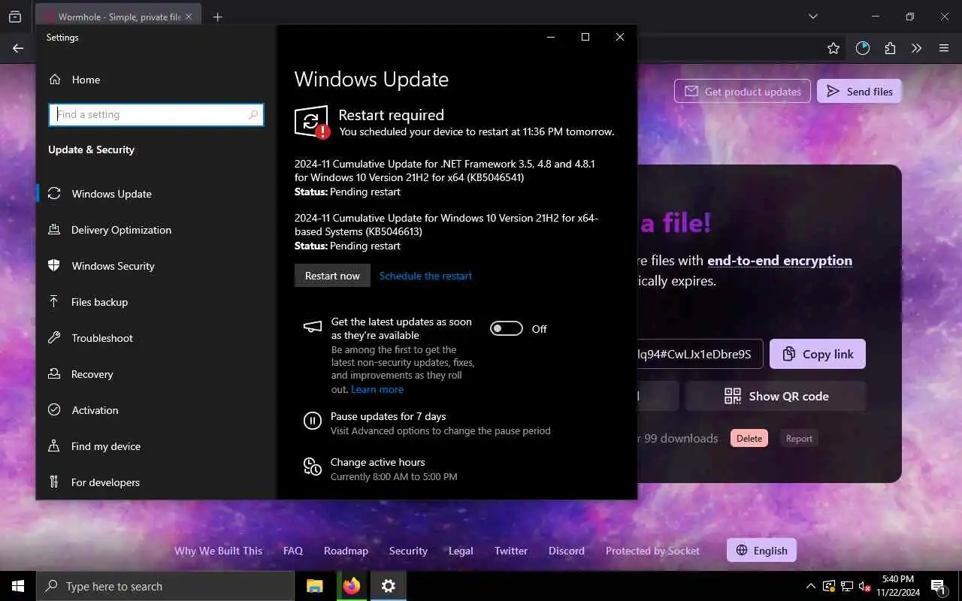Image resolution: width=962 pixels, height=601 pixels.
Task: Select the Wormhole browser tab
Action: point(118,17)
